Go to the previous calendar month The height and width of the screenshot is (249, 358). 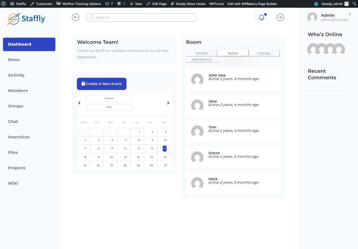[x=79, y=103]
